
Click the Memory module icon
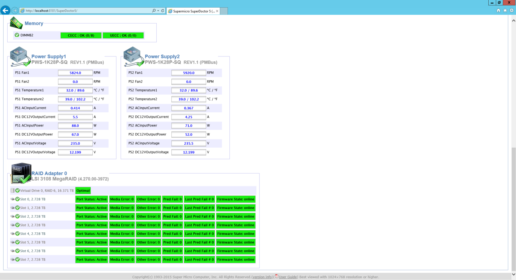16,23
